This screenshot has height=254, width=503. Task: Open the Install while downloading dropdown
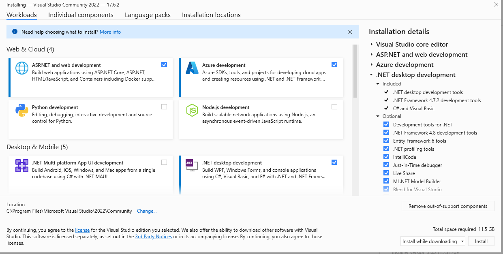433,241
